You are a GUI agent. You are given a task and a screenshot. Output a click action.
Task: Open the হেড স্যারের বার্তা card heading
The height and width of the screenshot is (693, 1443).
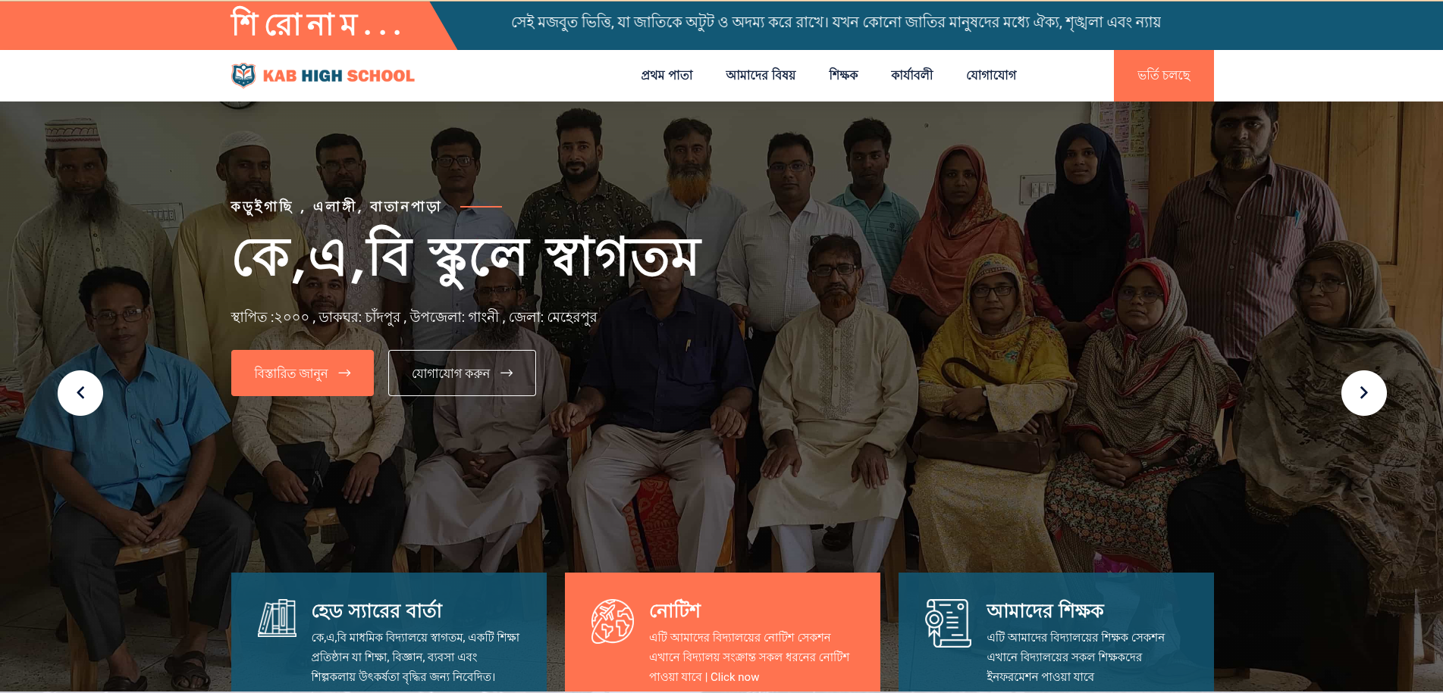tap(377, 610)
